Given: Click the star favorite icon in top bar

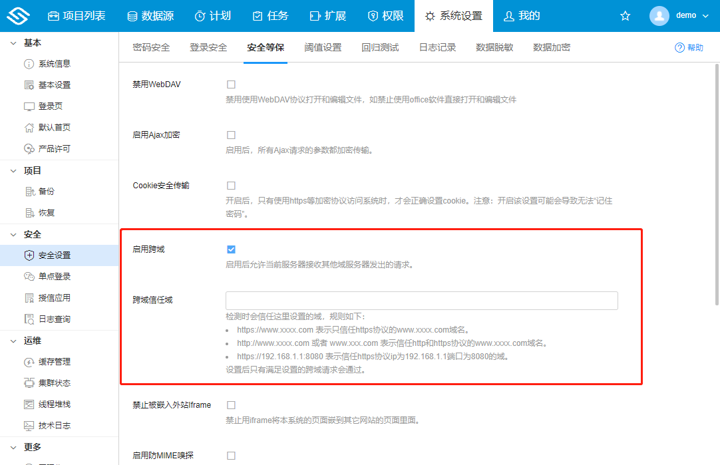Looking at the screenshot, I should [x=625, y=15].
